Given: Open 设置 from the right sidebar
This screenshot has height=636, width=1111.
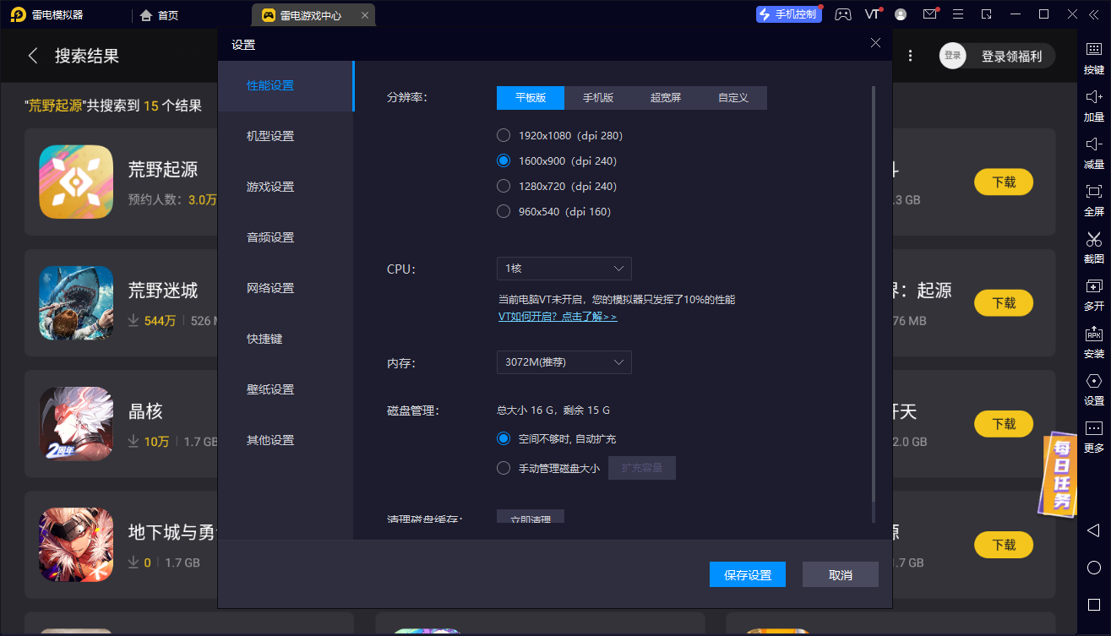Looking at the screenshot, I should pos(1093,389).
